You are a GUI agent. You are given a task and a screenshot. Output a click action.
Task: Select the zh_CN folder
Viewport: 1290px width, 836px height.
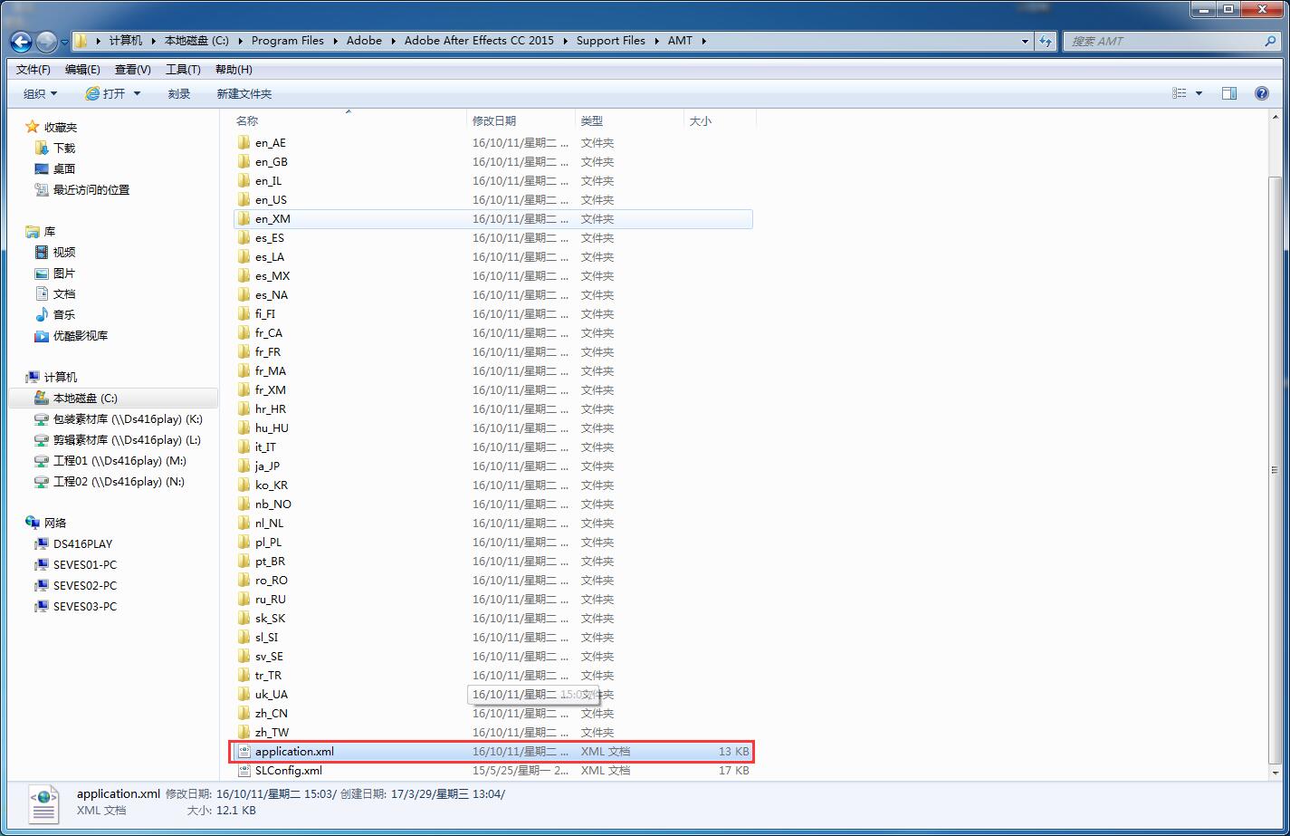492,713
